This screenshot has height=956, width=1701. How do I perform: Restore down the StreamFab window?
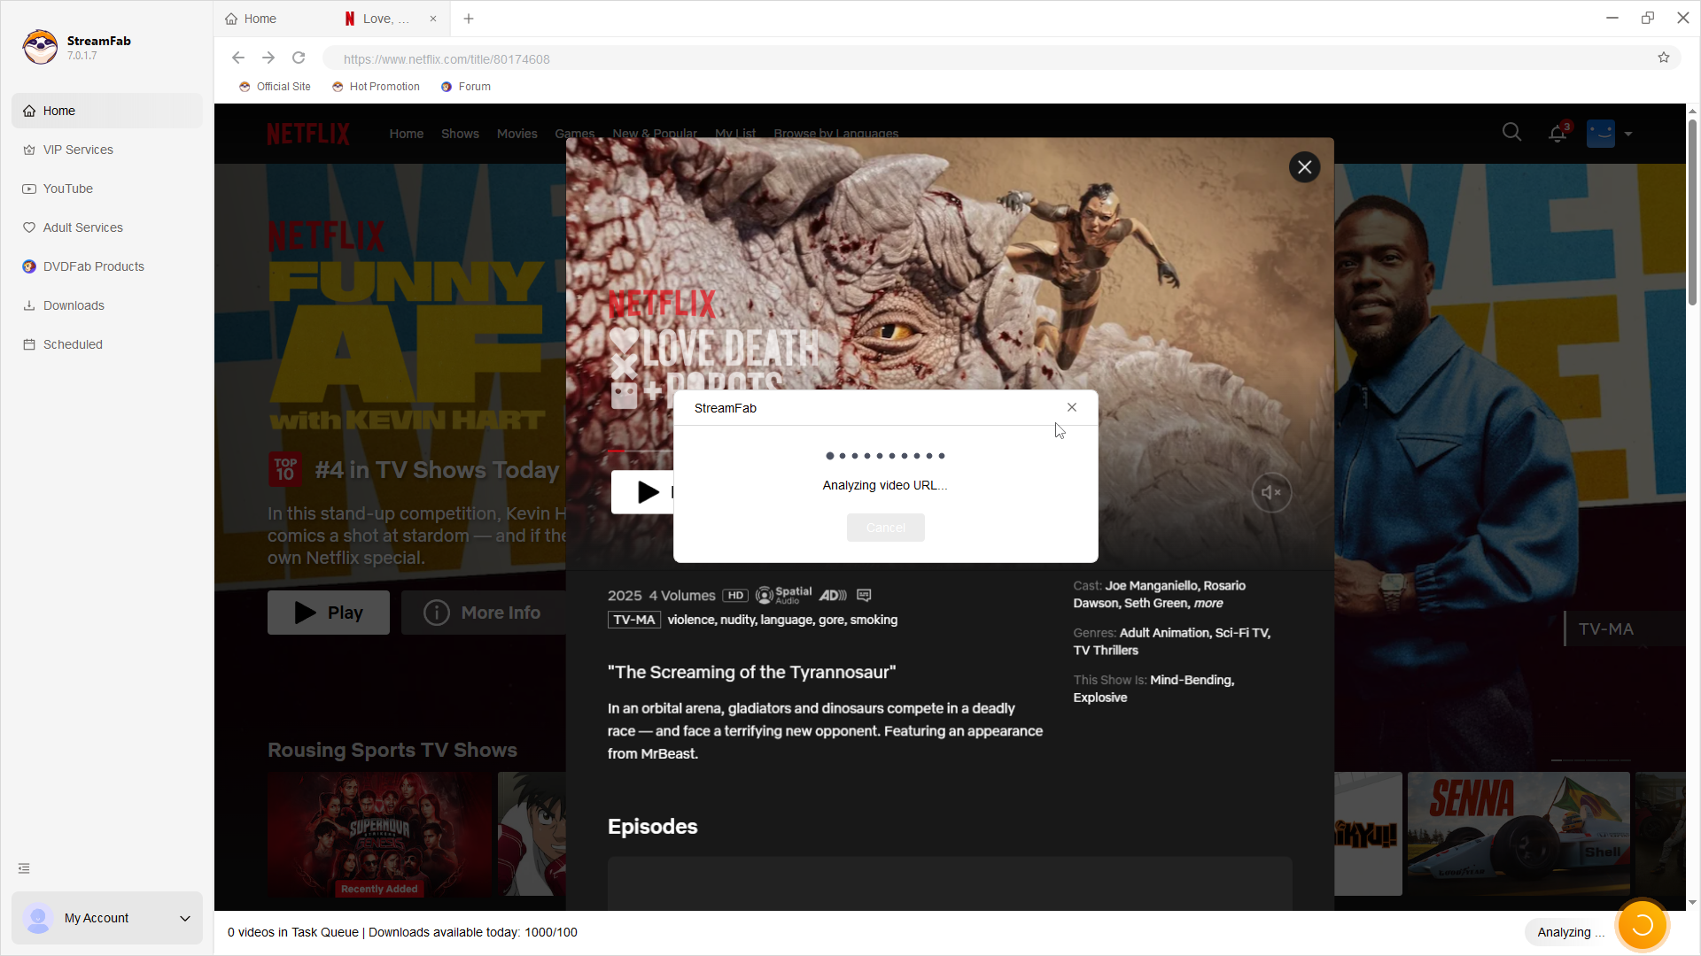click(x=1648, y=18)
